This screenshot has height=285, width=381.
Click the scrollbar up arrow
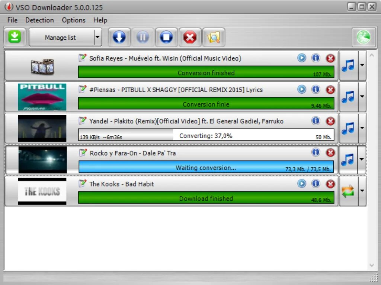(x=372, y=55)
